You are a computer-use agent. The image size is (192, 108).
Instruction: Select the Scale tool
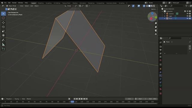(x=3, y=31)
